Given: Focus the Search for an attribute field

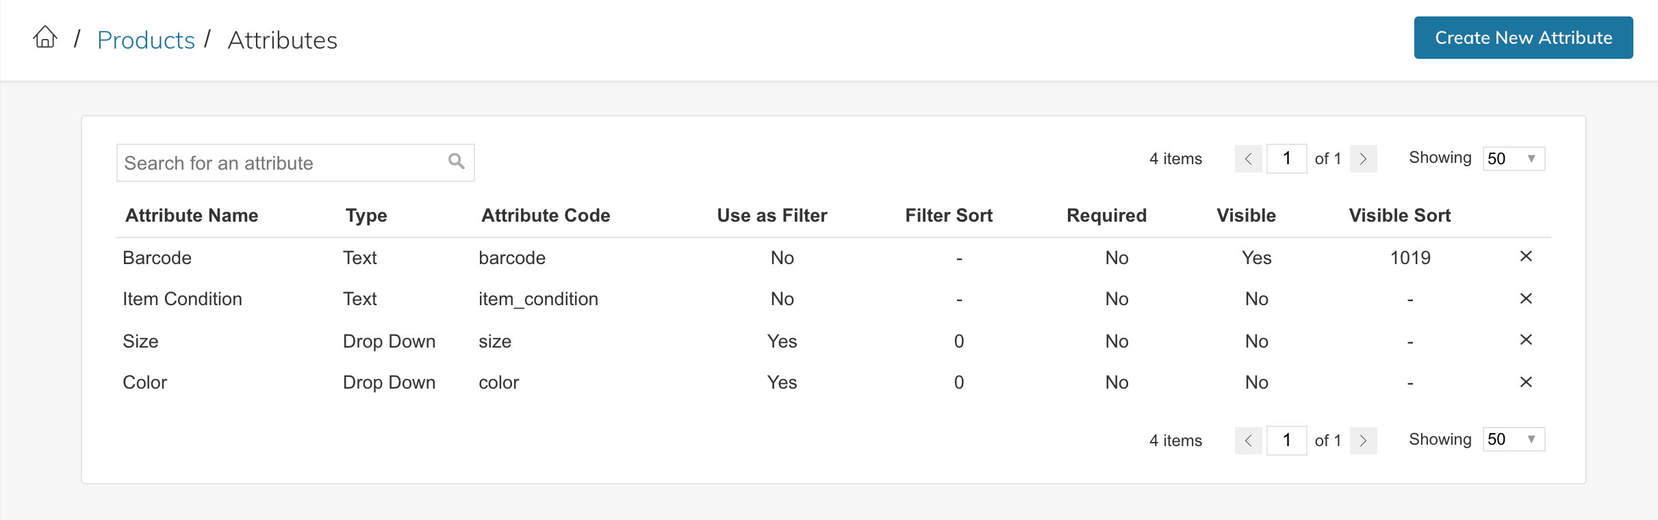Looking at the screenshot, I should click(x=281, y=163).
